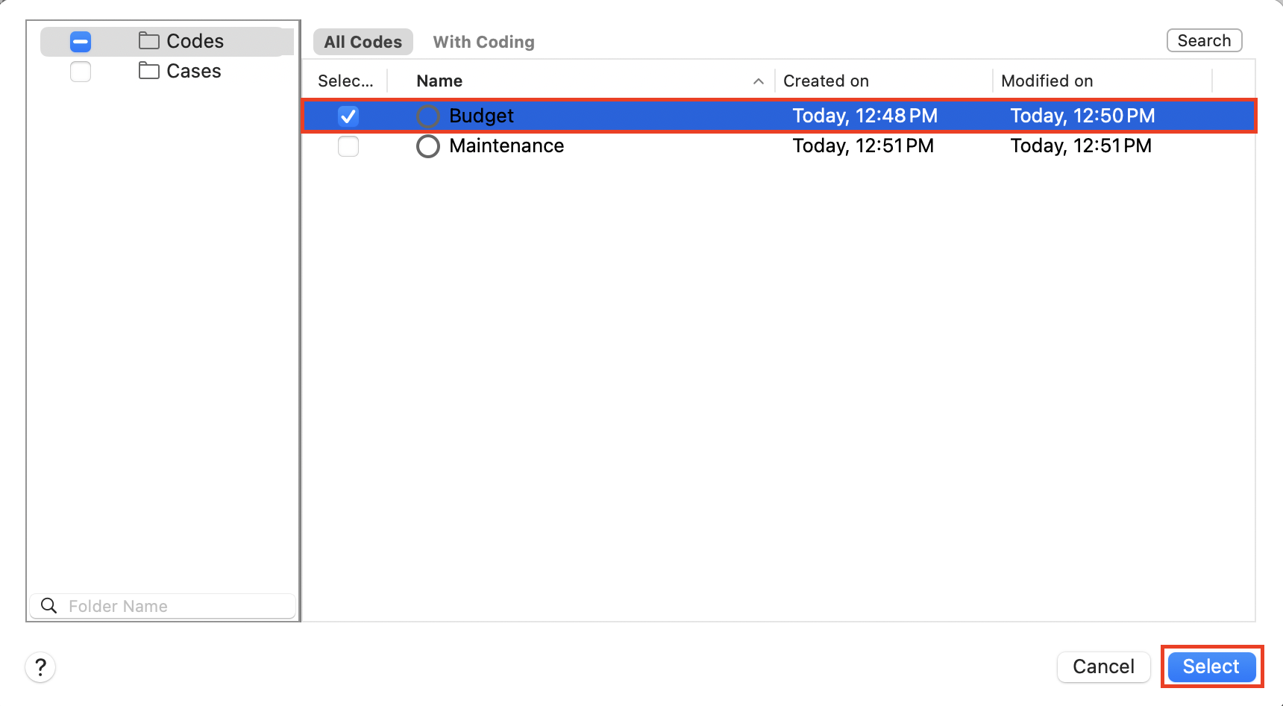
Task: Uncheck the Budget code checkbox
Action: tap(348, 116)
